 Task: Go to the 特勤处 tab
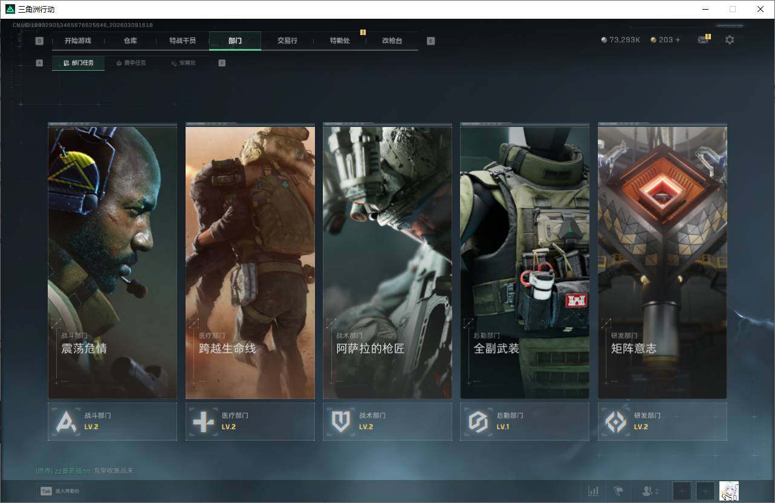pyautogui.click(x=339, y=41)
